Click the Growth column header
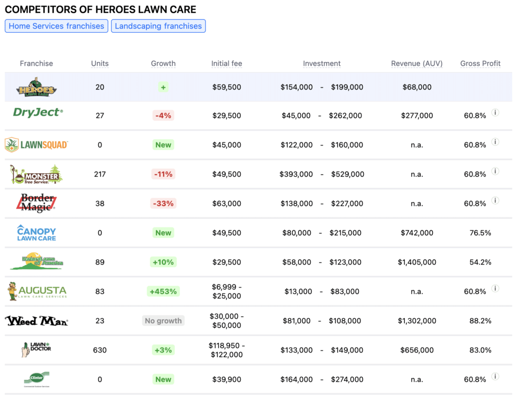517x402 pixels. tap(163, 63)
